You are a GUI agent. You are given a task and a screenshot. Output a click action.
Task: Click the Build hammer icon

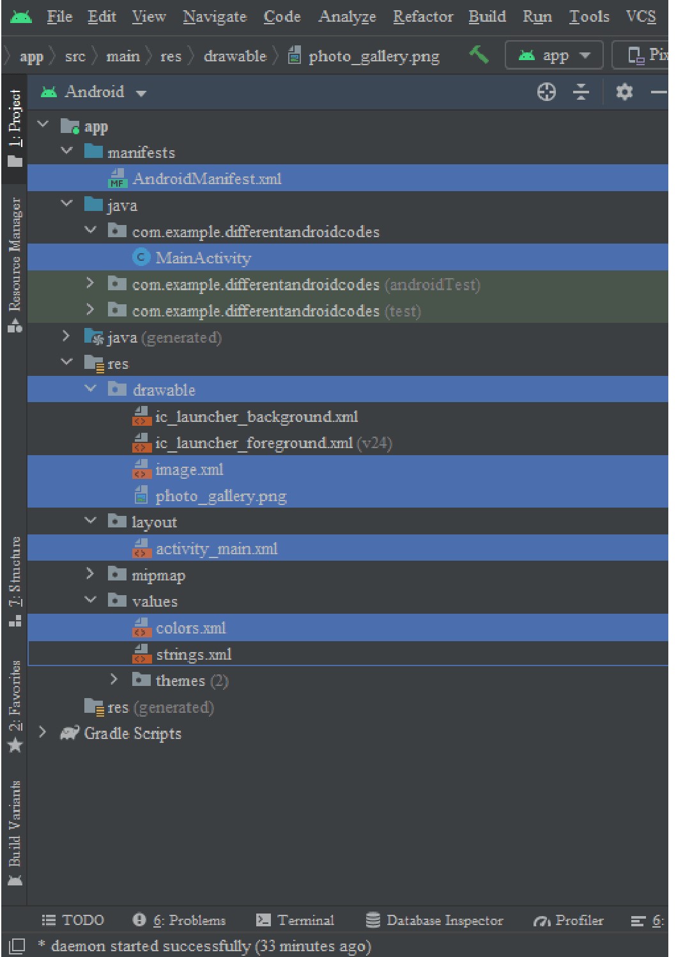(x=480, y=56)
